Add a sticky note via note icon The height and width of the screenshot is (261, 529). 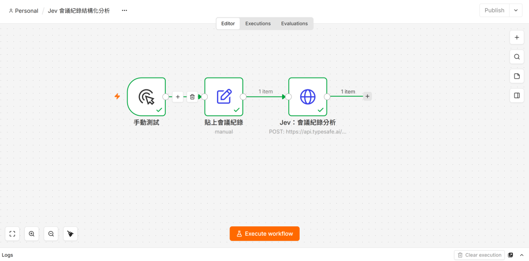[517, 76]
